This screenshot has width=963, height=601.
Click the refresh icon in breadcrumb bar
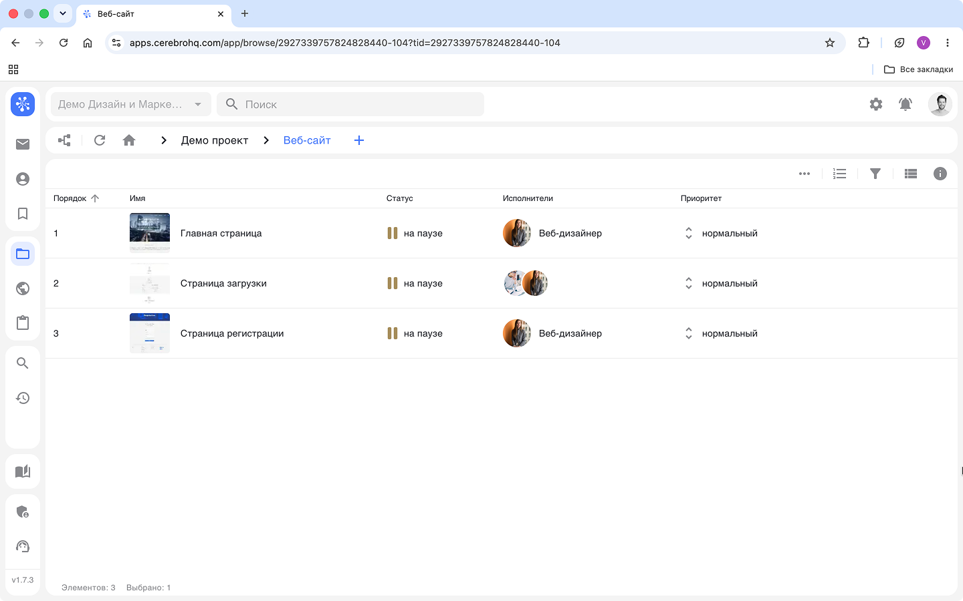click(x=100, y=140)
